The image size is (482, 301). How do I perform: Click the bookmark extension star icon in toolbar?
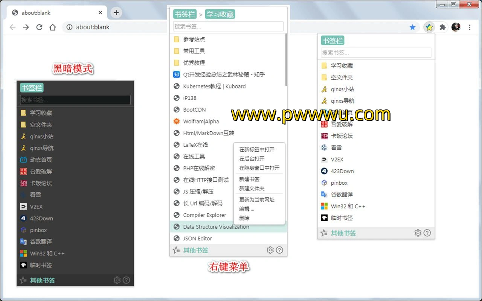coord(429,27)
